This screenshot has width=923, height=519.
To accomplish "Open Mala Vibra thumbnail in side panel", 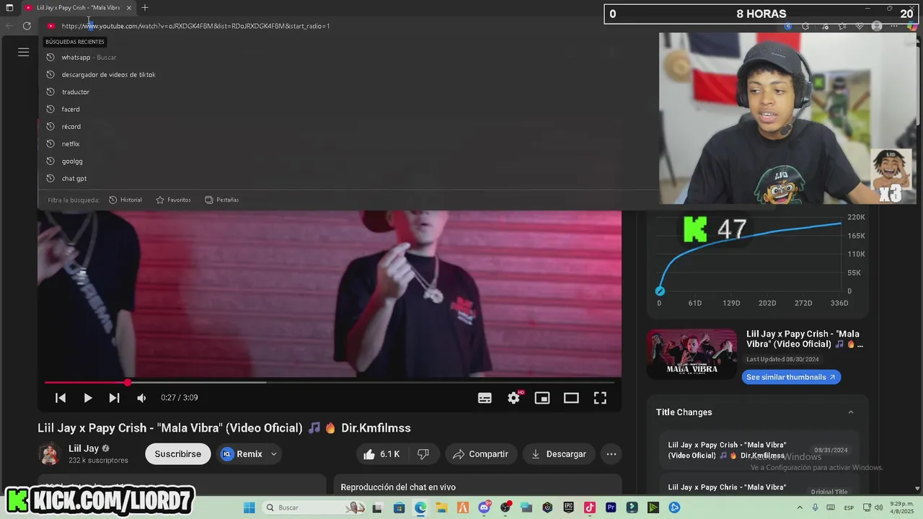I will [692, 354].
